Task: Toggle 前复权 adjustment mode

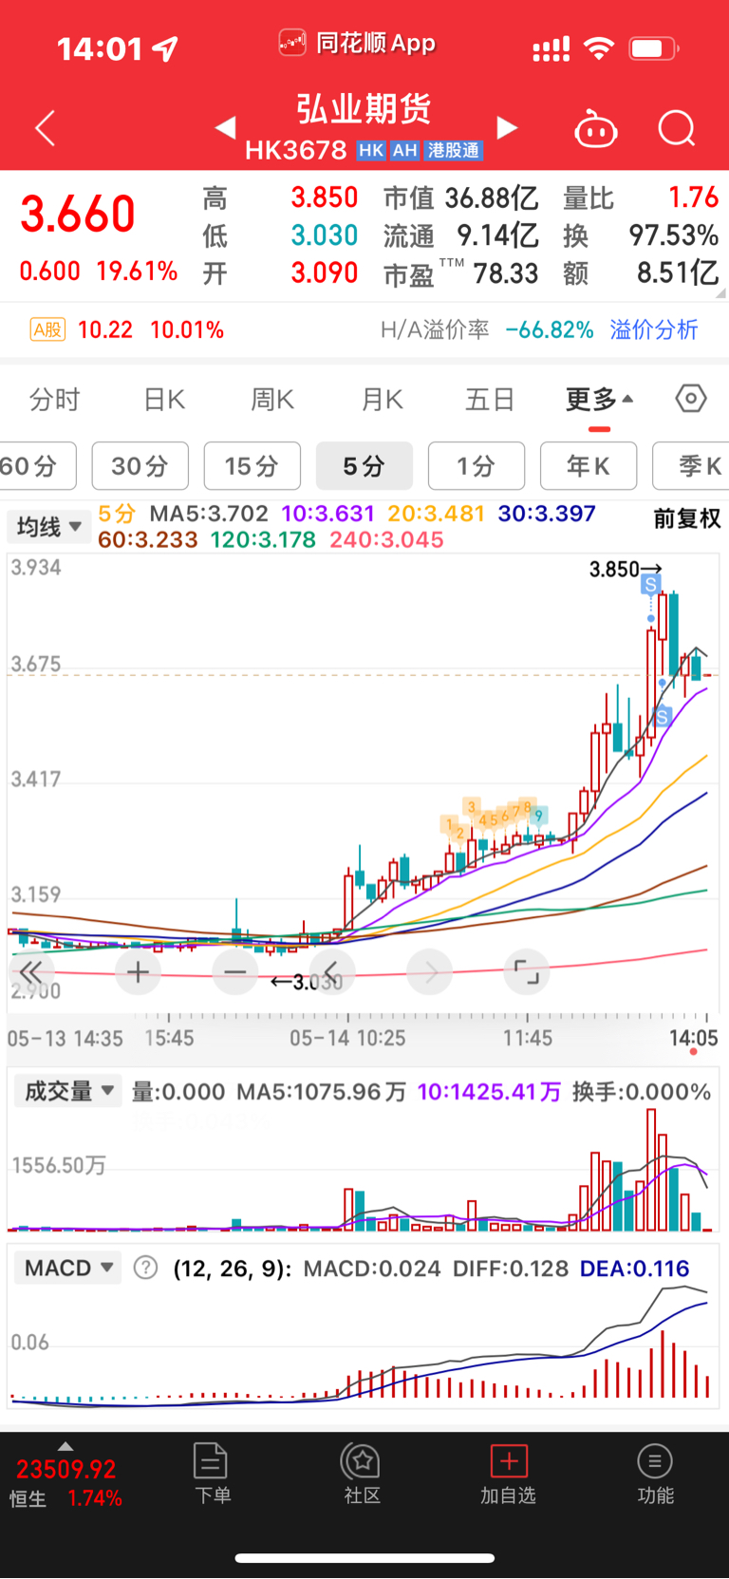Action: (687, 518)
